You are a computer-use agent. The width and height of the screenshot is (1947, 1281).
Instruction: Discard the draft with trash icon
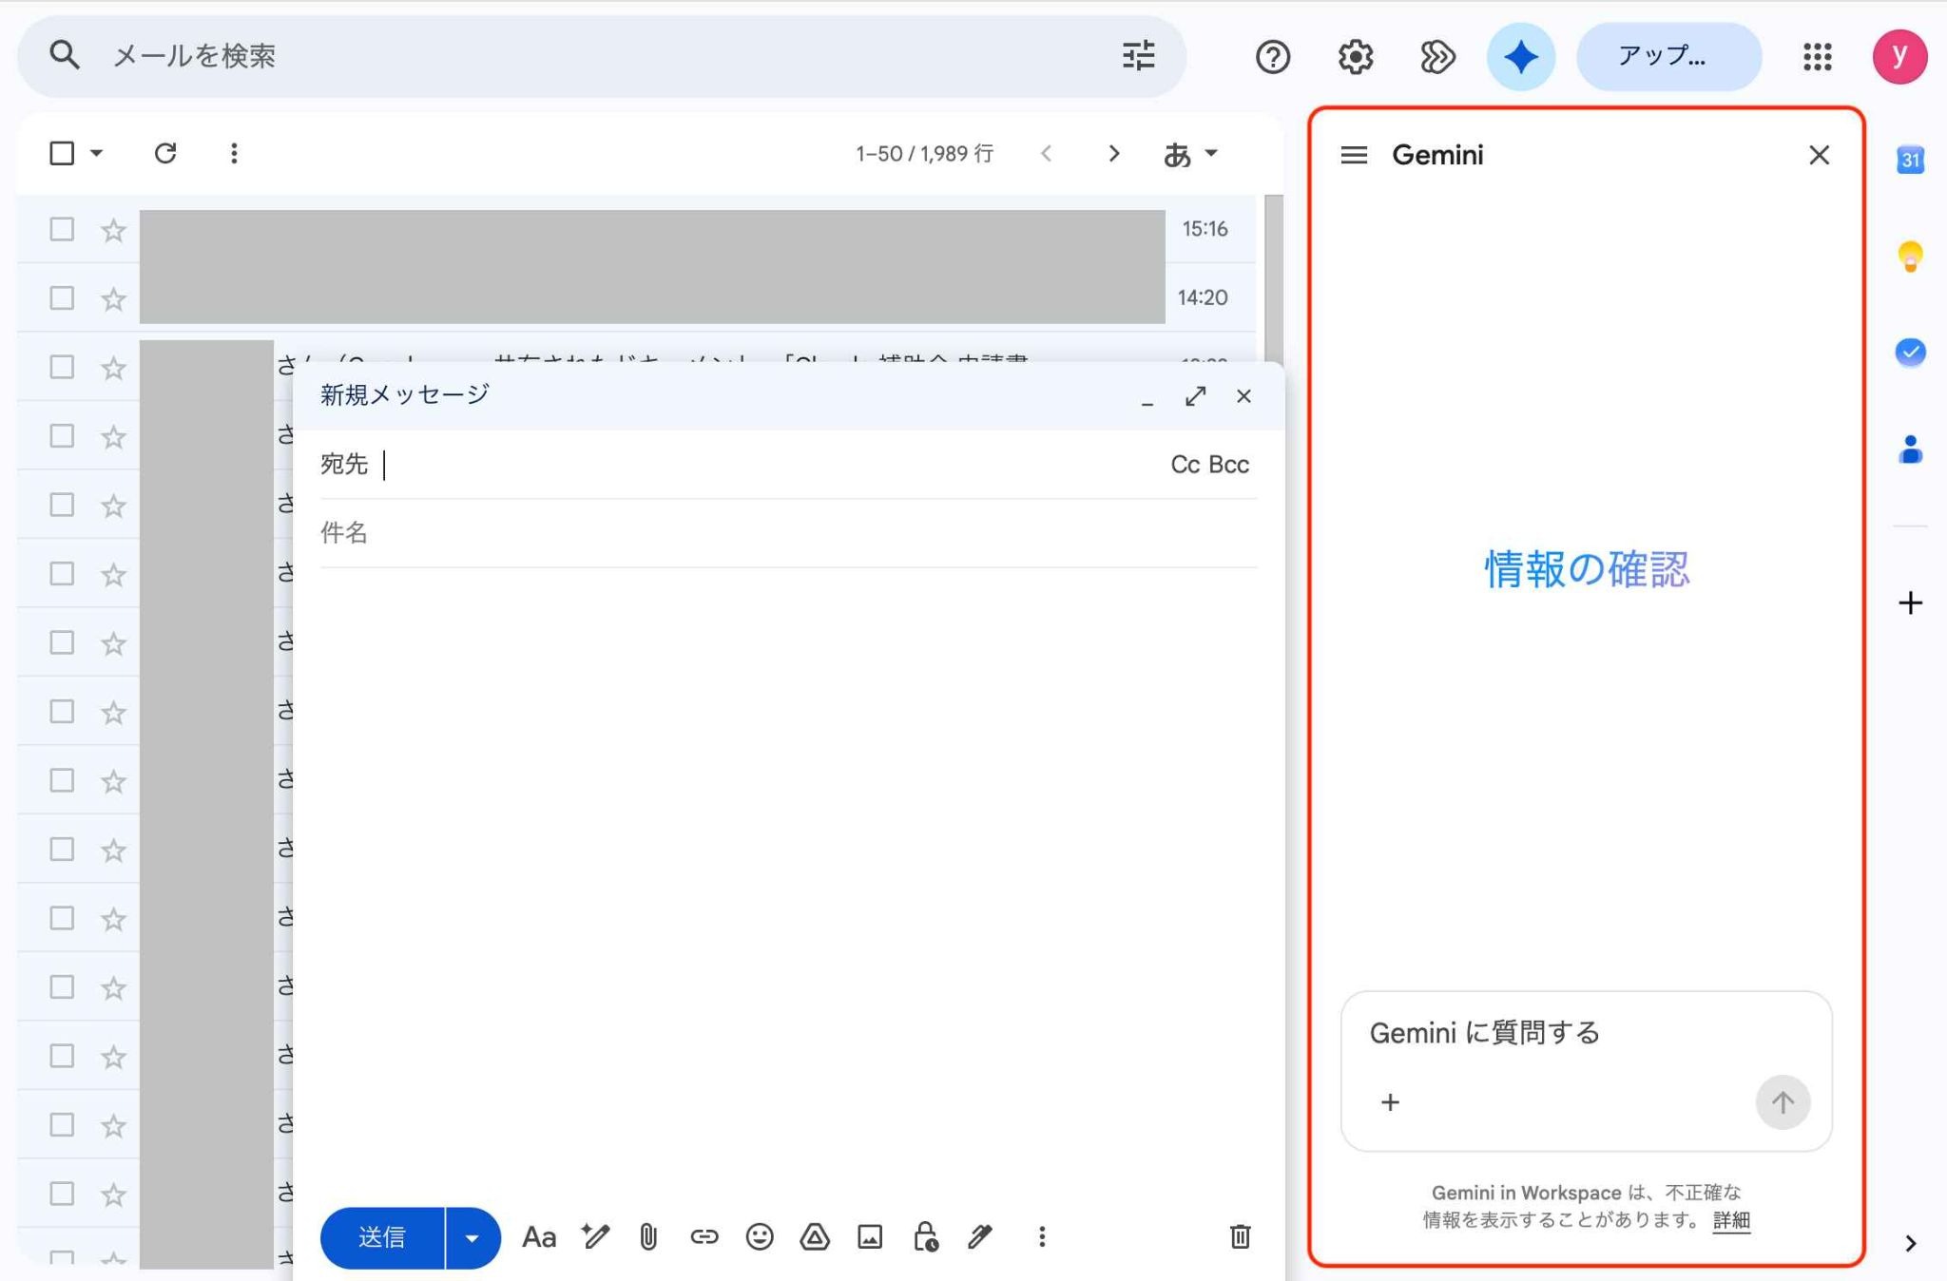pos(1240,1237)
